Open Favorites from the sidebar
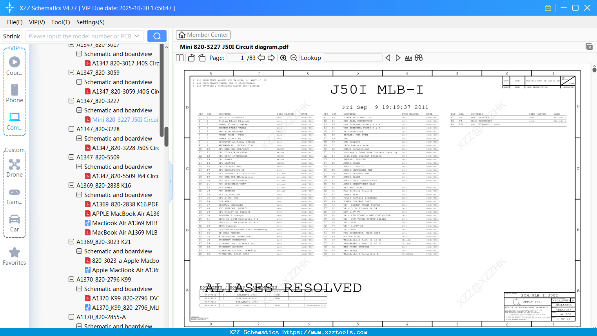 (x=15, y=256)
